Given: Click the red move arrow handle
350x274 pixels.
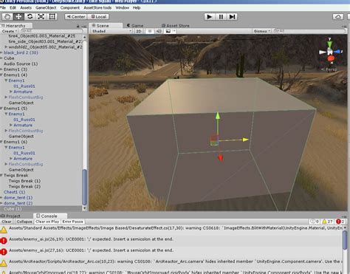Looking at the screenshot, I should click(x=221, y=158).
